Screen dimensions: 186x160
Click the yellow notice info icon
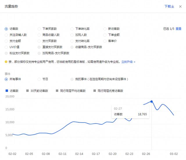pos(6,62)
